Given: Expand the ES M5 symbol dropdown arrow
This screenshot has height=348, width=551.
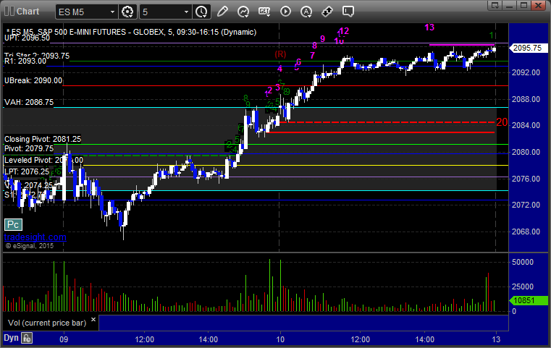Looking at the screenshot, I should click(112, 12).
